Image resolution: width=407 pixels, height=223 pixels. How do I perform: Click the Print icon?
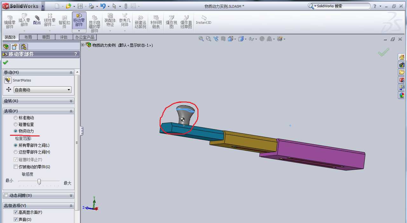point(91,6)
